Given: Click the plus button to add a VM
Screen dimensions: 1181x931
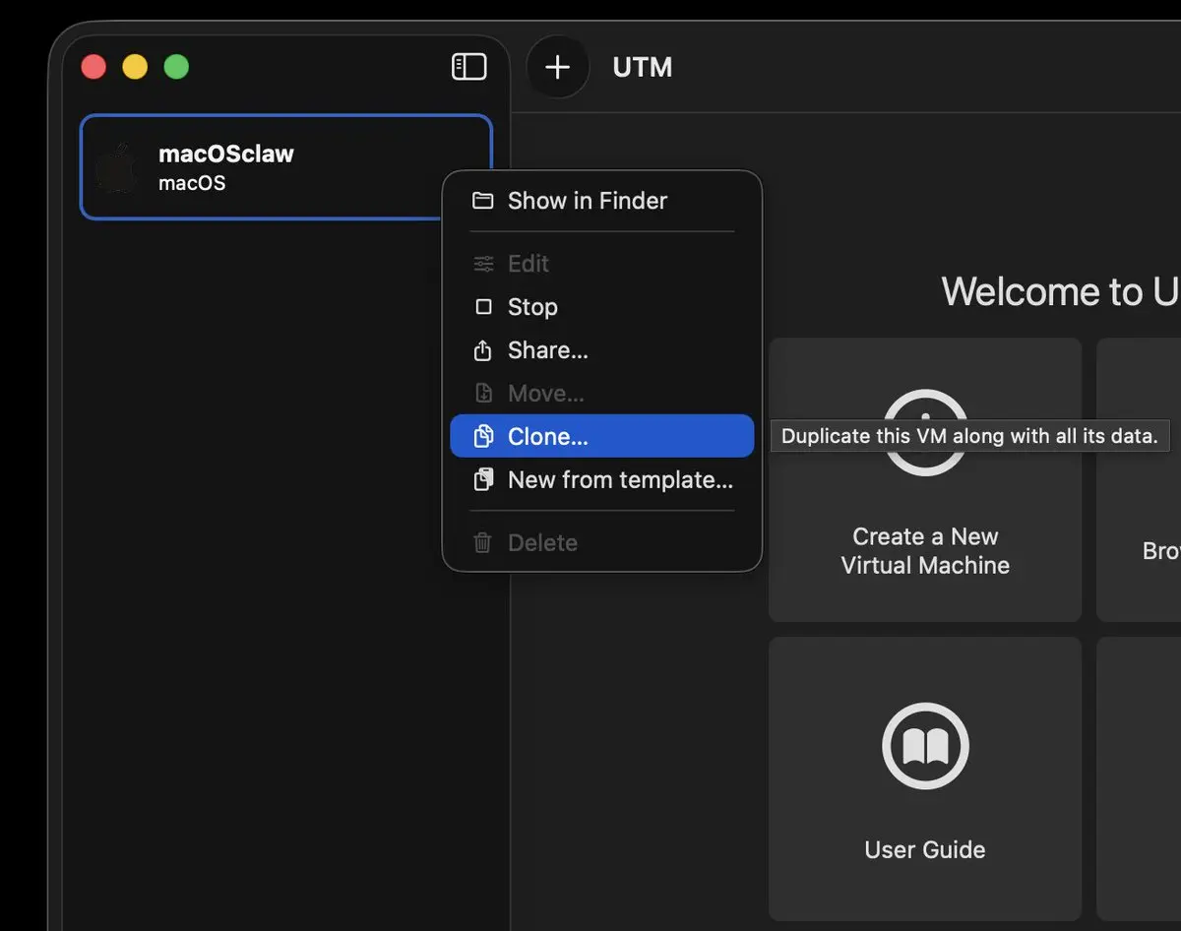Looking at the screenshot, I should click(x=558, y=67).
